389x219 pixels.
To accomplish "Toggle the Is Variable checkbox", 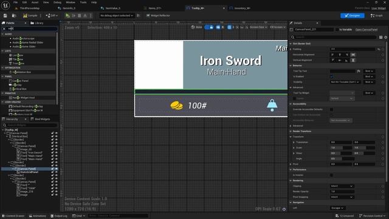I will (337, 30).
